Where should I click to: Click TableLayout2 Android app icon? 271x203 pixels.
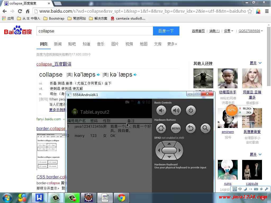[75, 112]
